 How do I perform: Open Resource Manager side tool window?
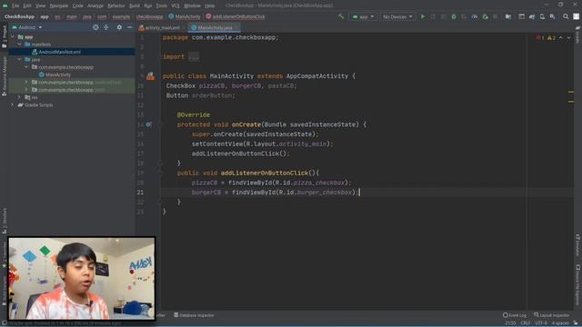coord(5,76)
